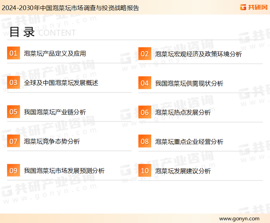Viewport: 270px width, 223px height.
Task: Go to 我国泡菜坛供需现状分析 section
Action: (x=189, y=84)
